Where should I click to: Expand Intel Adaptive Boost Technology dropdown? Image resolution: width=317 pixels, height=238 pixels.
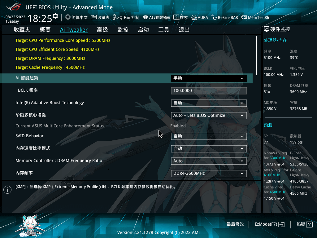pyautogui.click(x=209, y=103)
